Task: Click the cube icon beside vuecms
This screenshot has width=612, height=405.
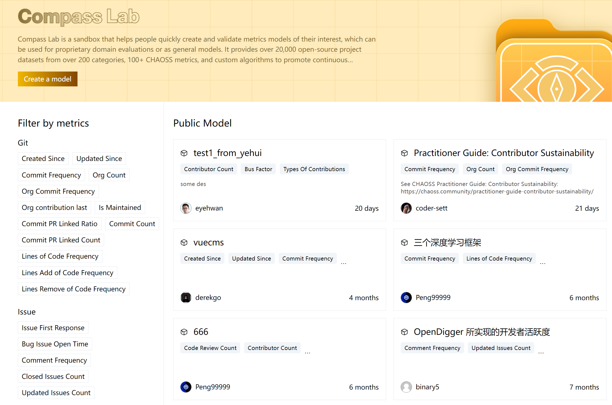Action: pyautogui.click(x=184, y=242)
